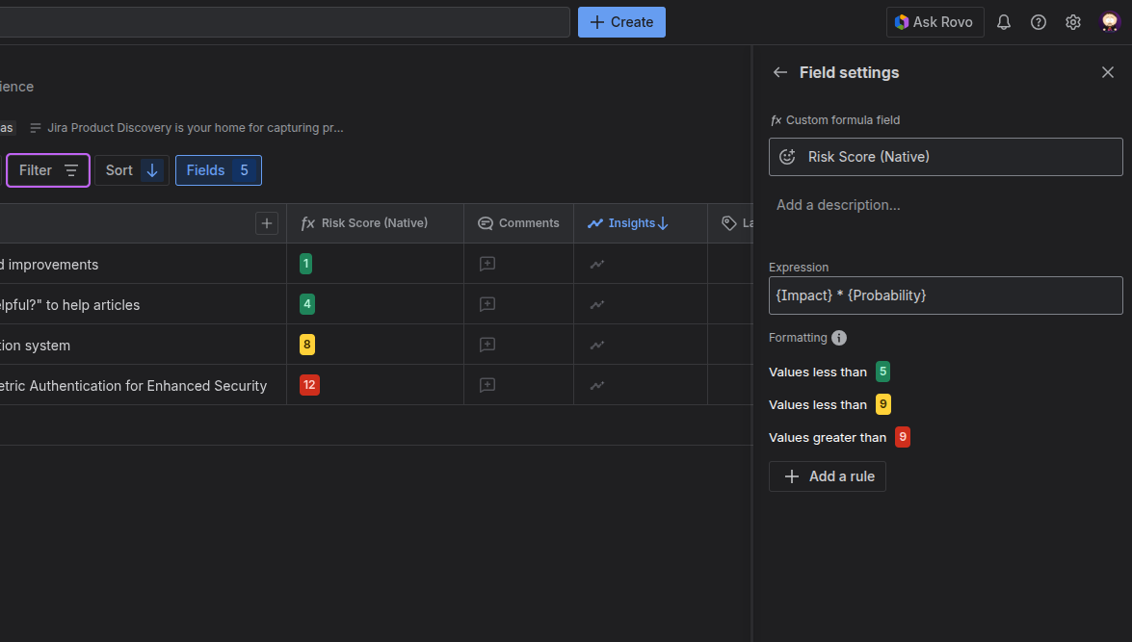Image resolution: width=1132 pixels, height=642 pixels.
Task: Click the Create button
Action: point(621,21)
